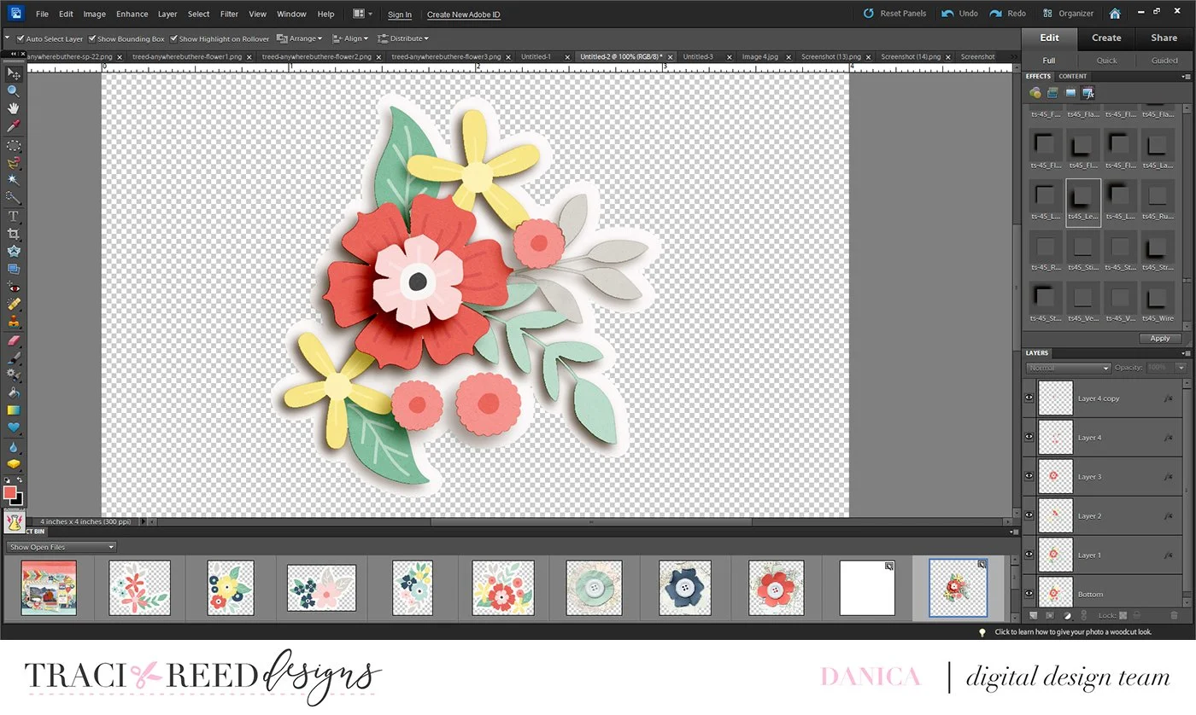Toggle the Auto Select Layer checkbox
1196x715 pixels.
click(x=21, y=39)
